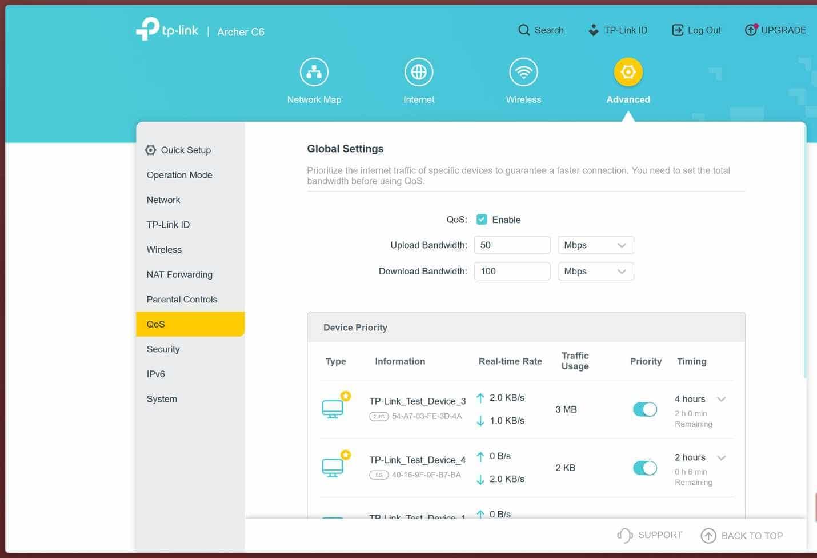Click the TP-Link_Test_Device_4 computer icon

click(x=333, y=468)
